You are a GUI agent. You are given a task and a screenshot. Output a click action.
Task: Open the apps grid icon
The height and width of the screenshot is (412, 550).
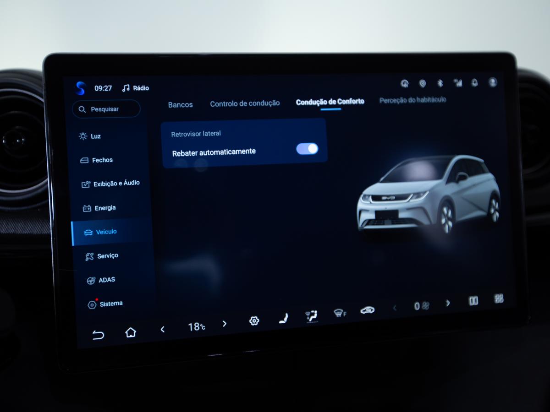coord(499,298)
